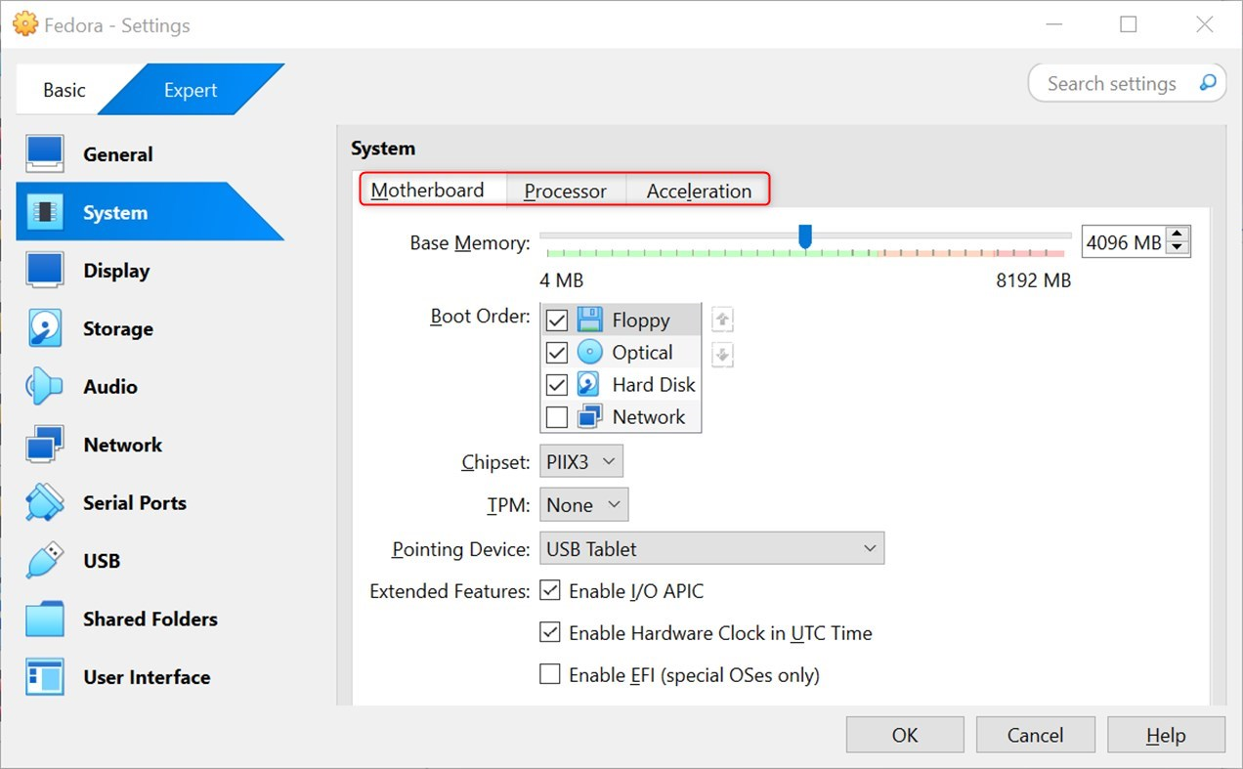This screenshot has width=1243, height=769.
Task: Click the Cancel button
Action: click(1035, 735)
